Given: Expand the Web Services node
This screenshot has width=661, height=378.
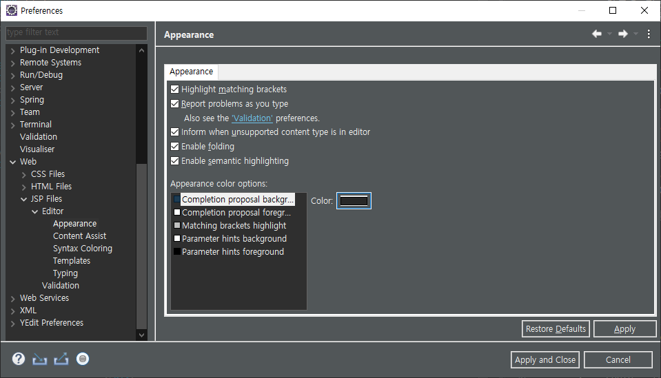Looking at the screenshot, I should pyautogui.click(x=12, y=298).
